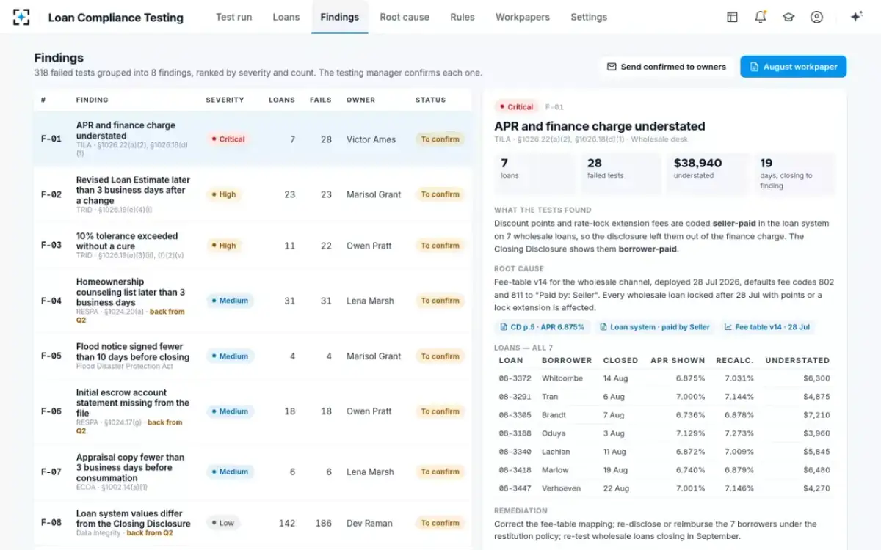Click To confirm badge on F-05 row

(440, 356)
